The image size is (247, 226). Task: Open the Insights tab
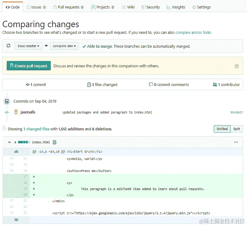coord(176,7)
